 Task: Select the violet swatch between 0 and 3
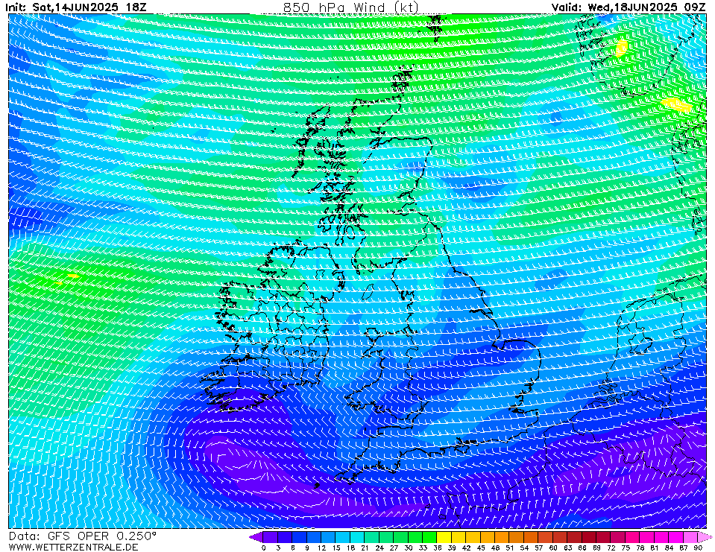pos(271,537)
